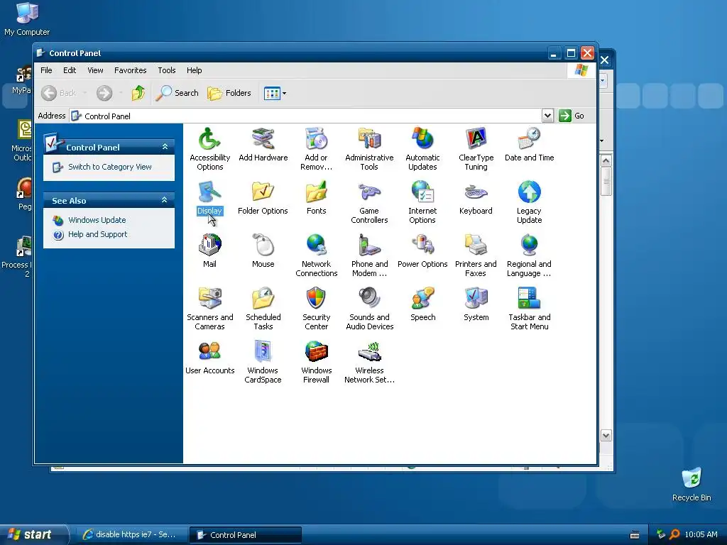The height and width of the screenshot is (545, 727).
Task: Click the Help and Support link
Action: point(97,234)
